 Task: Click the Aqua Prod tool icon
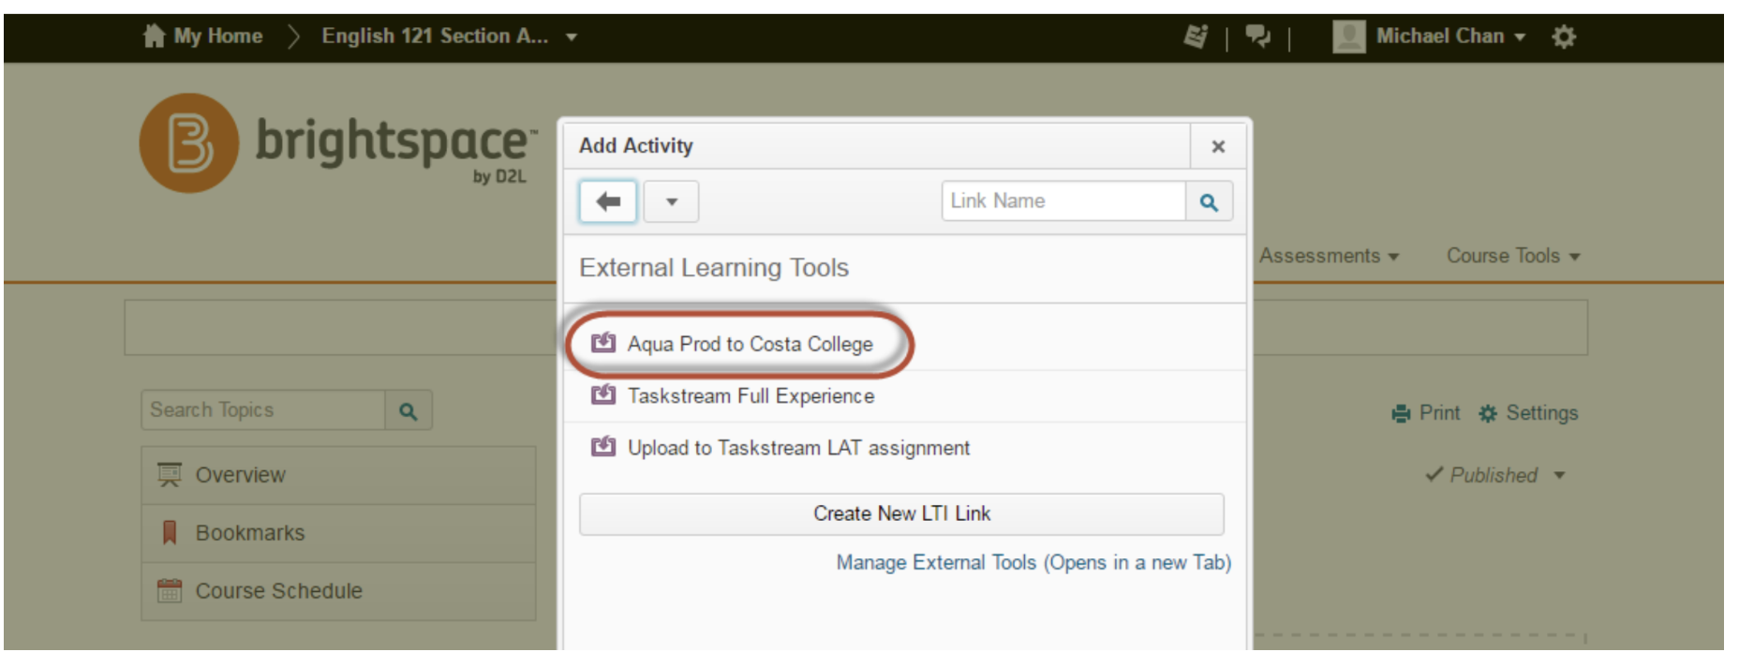pyautogui.click(x=603, y=343)
